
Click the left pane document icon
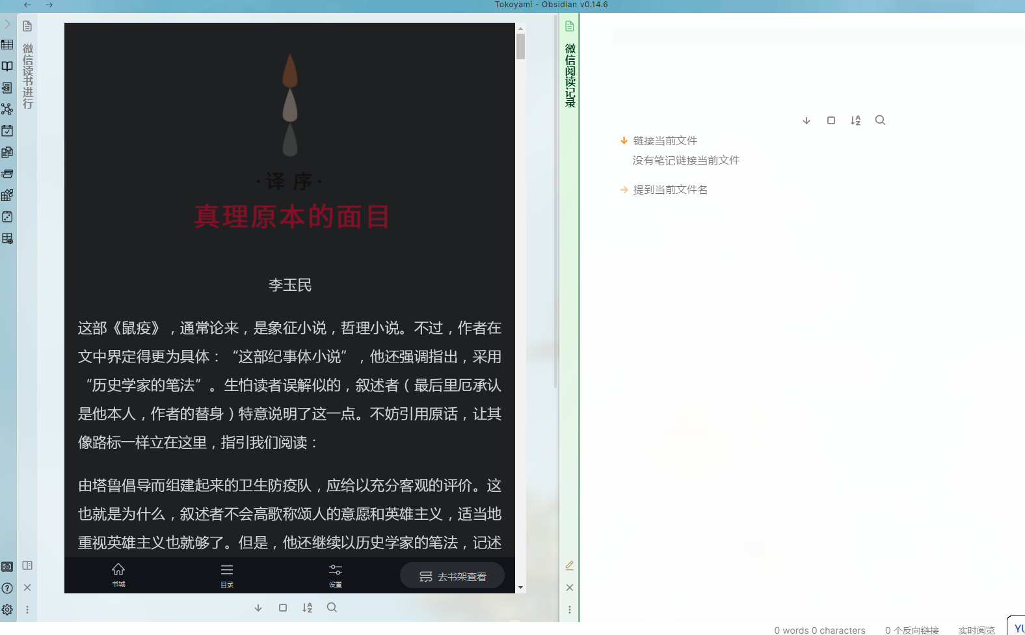coord(27,27)
